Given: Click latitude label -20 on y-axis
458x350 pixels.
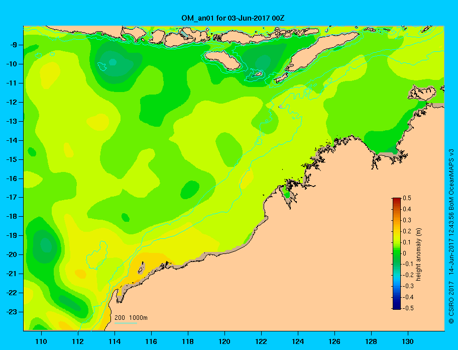Looking at the screenshot, I should [x=12, y=254].
